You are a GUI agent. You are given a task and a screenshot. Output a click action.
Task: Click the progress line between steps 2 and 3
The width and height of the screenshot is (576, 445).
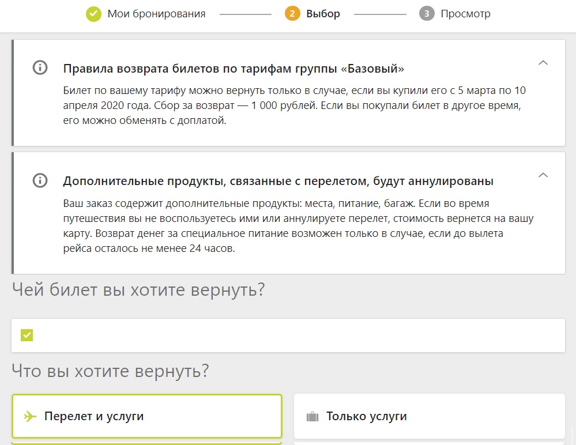coord(380,14)
